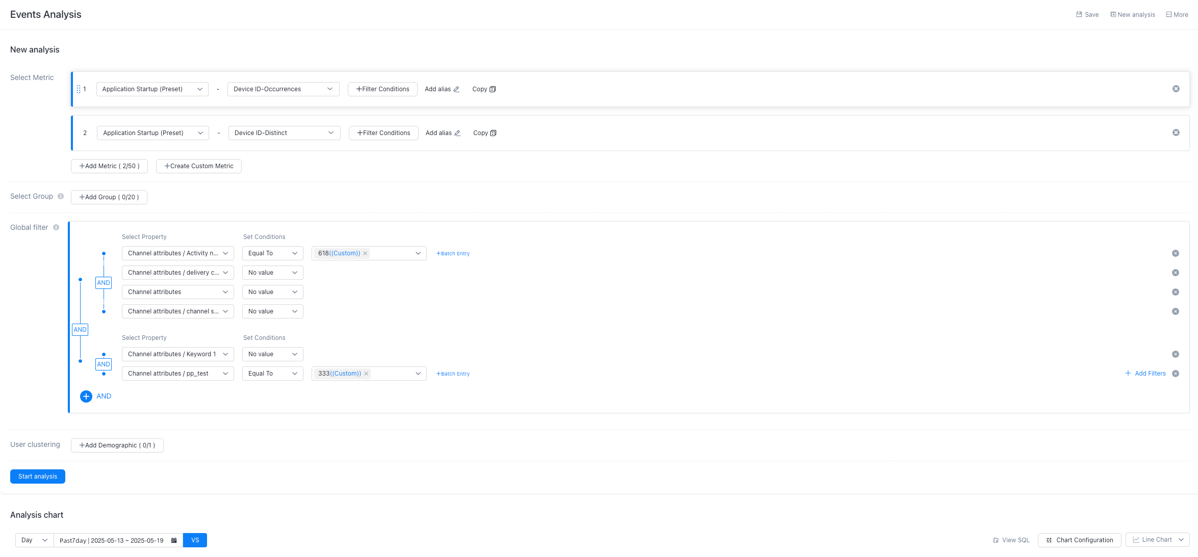Screen dimensions: 1198x557
Task: Toggle the outer AND logic operator
Action: [80, 330]
